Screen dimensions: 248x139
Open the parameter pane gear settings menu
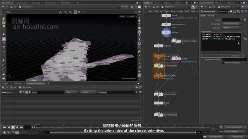[x=231, y=12]
